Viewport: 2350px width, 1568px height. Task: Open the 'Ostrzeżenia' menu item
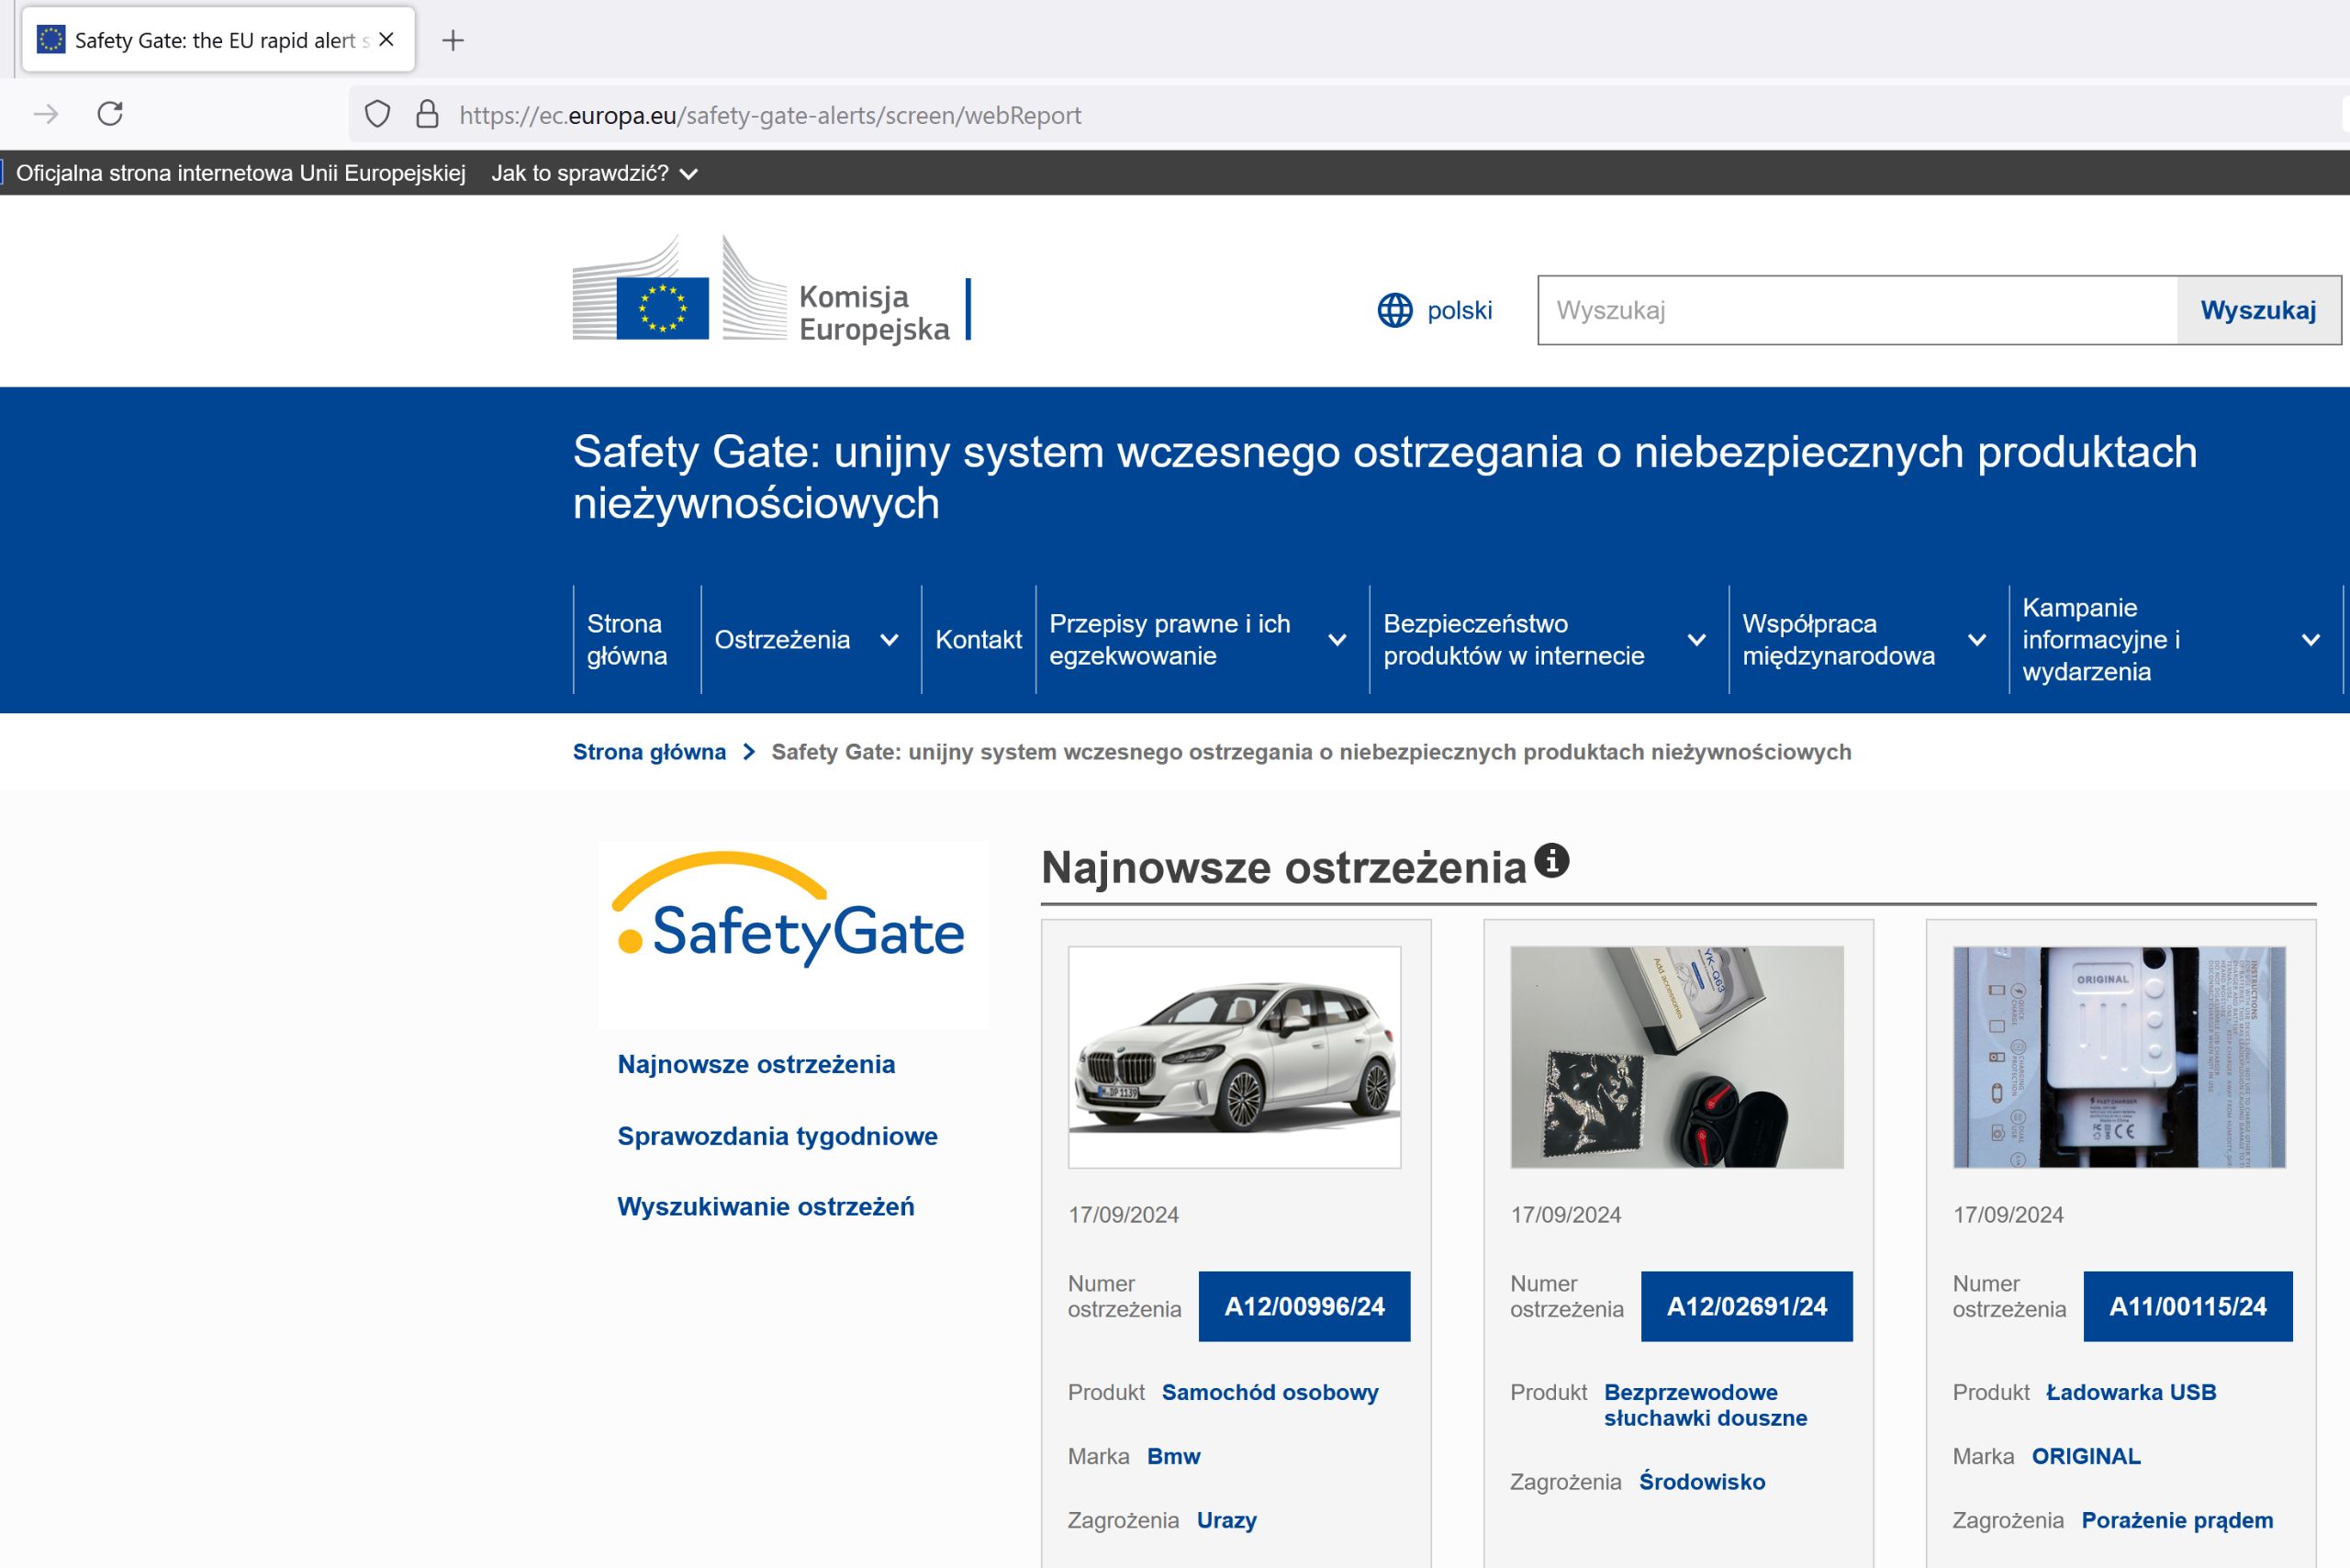click(x=782, y=640)
